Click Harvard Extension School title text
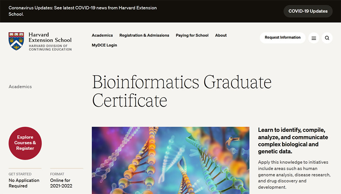The width and height of the screenshot is (341, 194). click(x=50, y=37)
